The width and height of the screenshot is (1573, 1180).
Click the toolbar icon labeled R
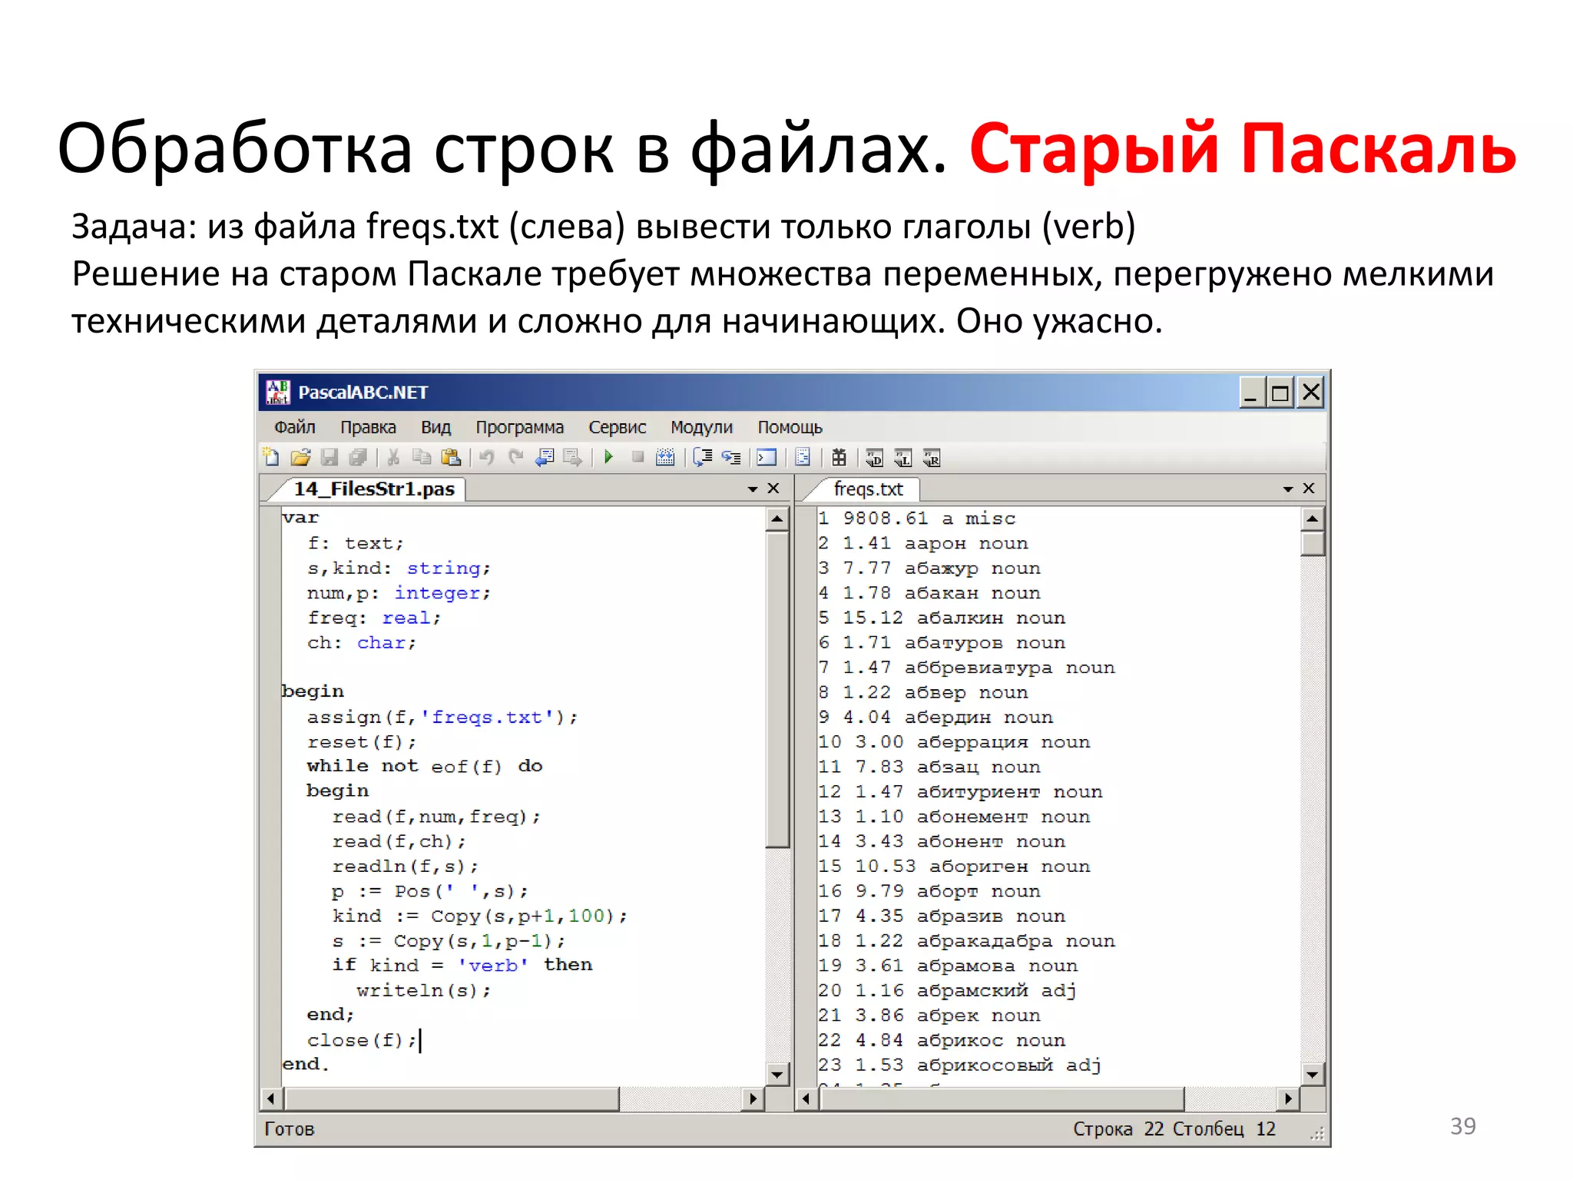(x=931, y=458)
